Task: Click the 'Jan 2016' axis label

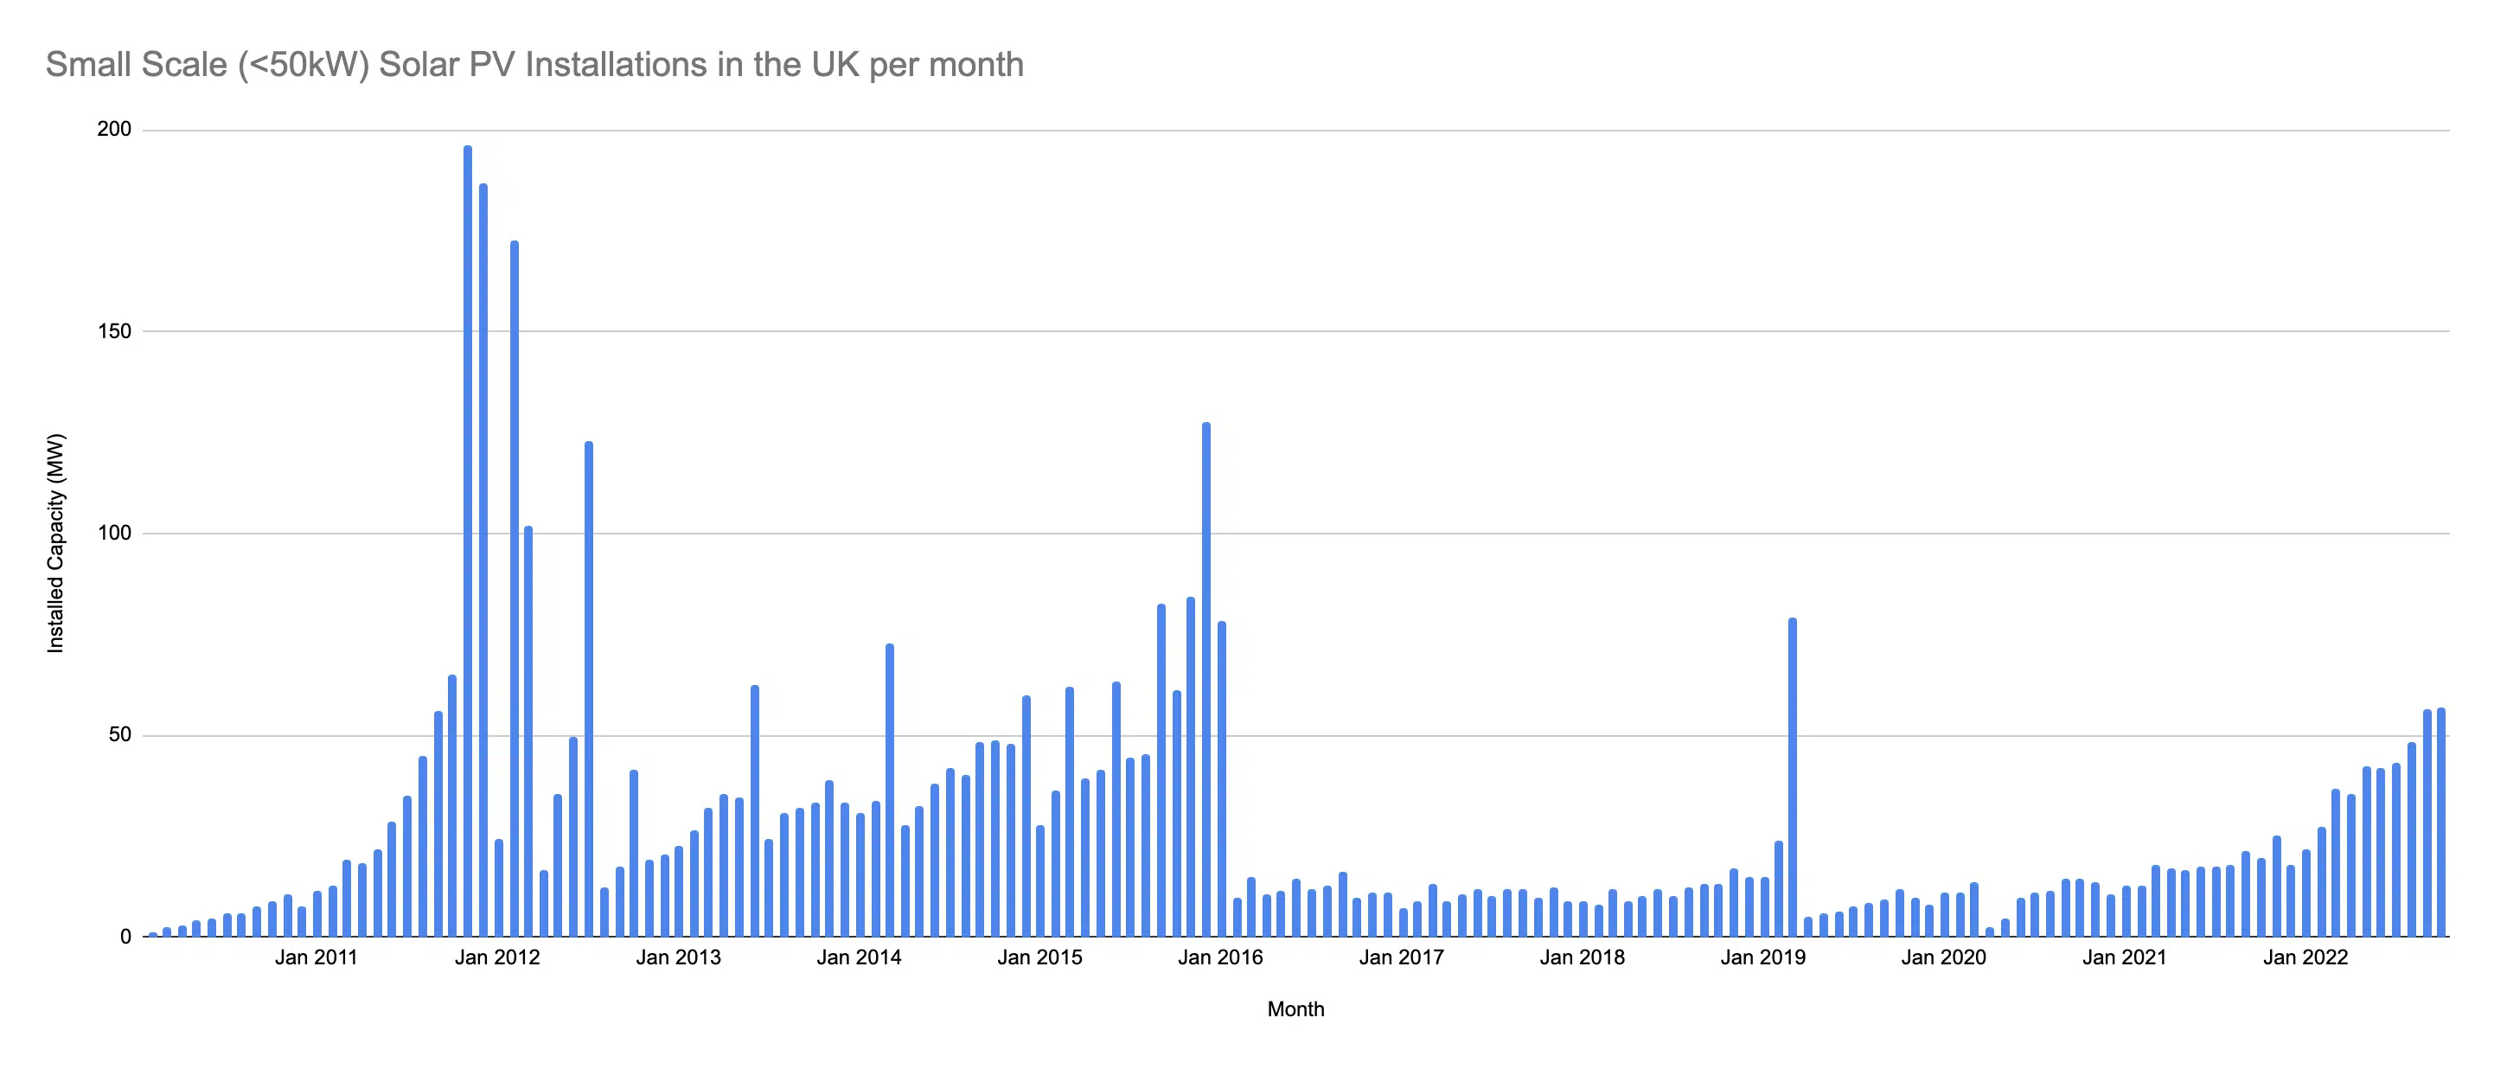Action: [1221, 957]
